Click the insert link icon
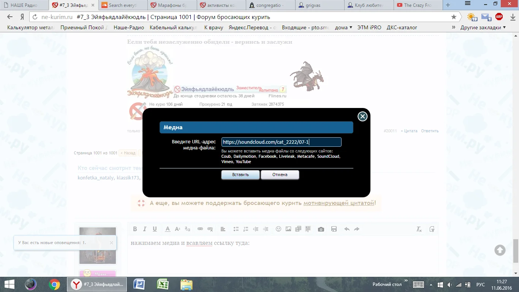Image resolution: width=519 pixels, height=292 pixels. click(200, 229)
